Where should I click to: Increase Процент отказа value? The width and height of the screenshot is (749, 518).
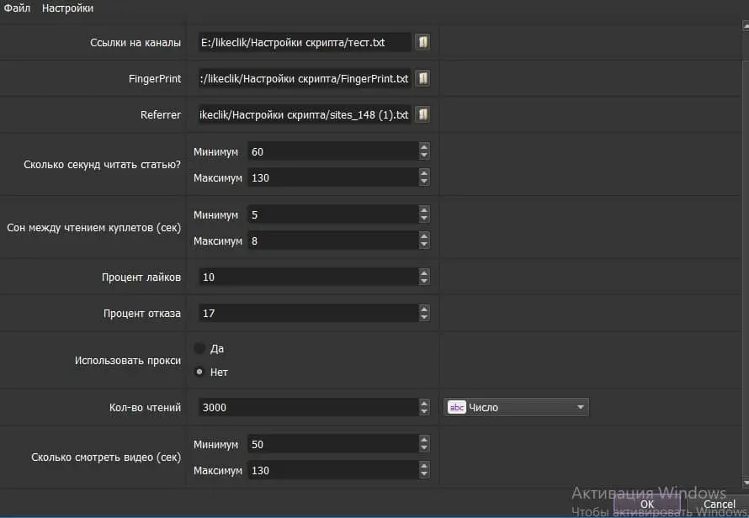[x=424, y=309]
